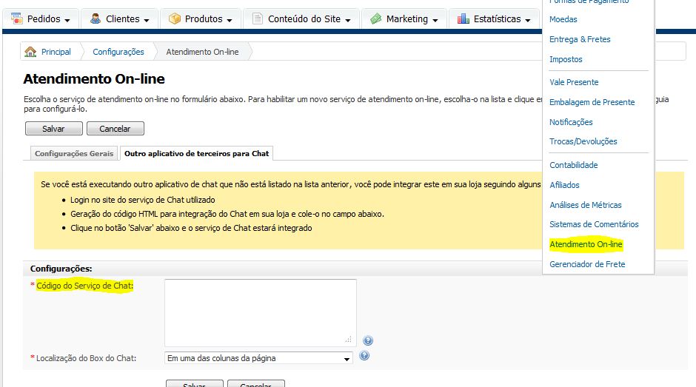Switch to the Configurações Gerais tab
The image size is (696, 387).
(74, 154)
